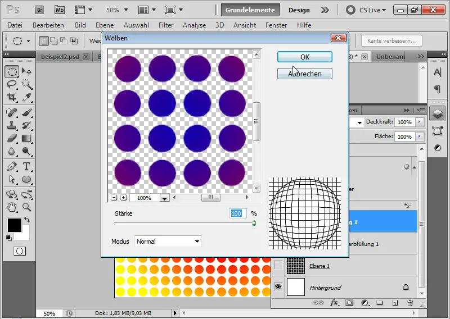
Task: Open the Paragraph panel icon
Action: point(438,89)
